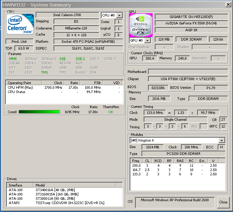Select the TSSTcorp CDDVDW SH-S223C row

click(x=65, y=203)
